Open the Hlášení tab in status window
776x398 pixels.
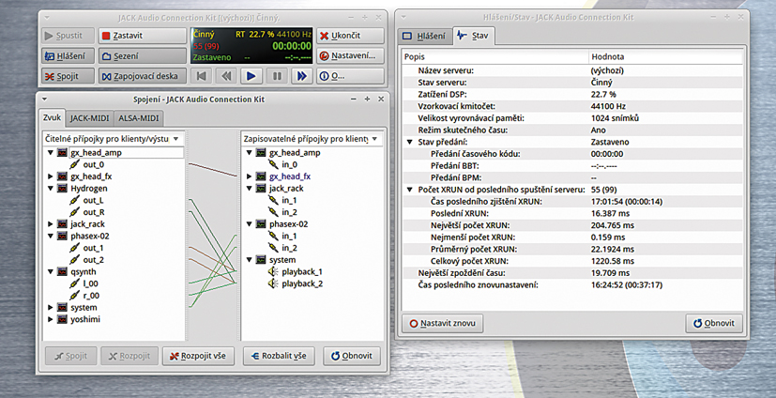[x=424, y=36]
